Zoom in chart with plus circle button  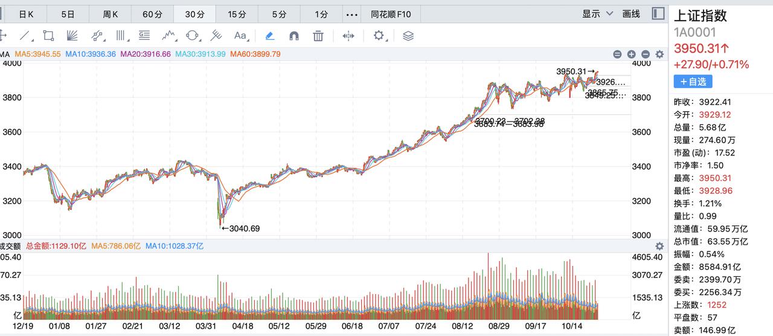[x=631, y=54]
